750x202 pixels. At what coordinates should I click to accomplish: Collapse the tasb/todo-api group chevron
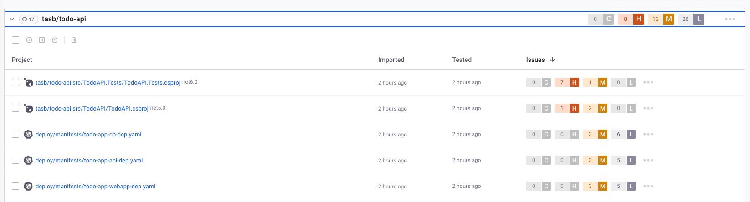pos(12,19)
